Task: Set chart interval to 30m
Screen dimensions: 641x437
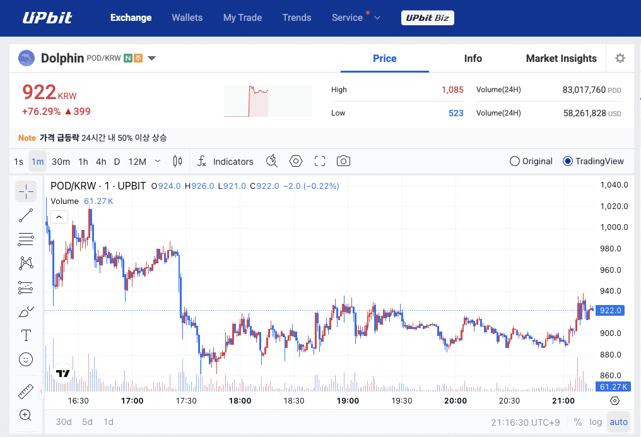Action: tap(61, 161)
